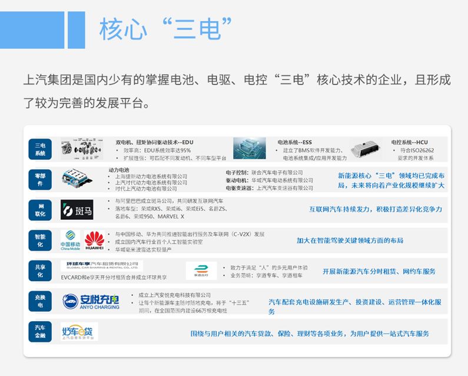Click text 效率高：EDU系统效率达95%

(157, 150)
